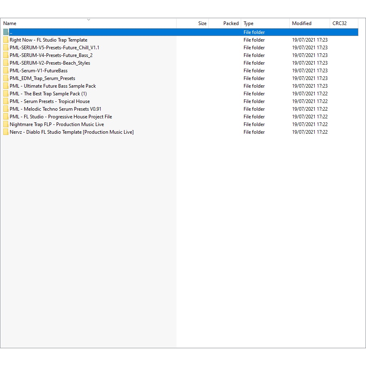Screen dimensions: 366x366
Task: Click the parent directory folder icon
Action: pyautogui.click(x=6, y=32)
